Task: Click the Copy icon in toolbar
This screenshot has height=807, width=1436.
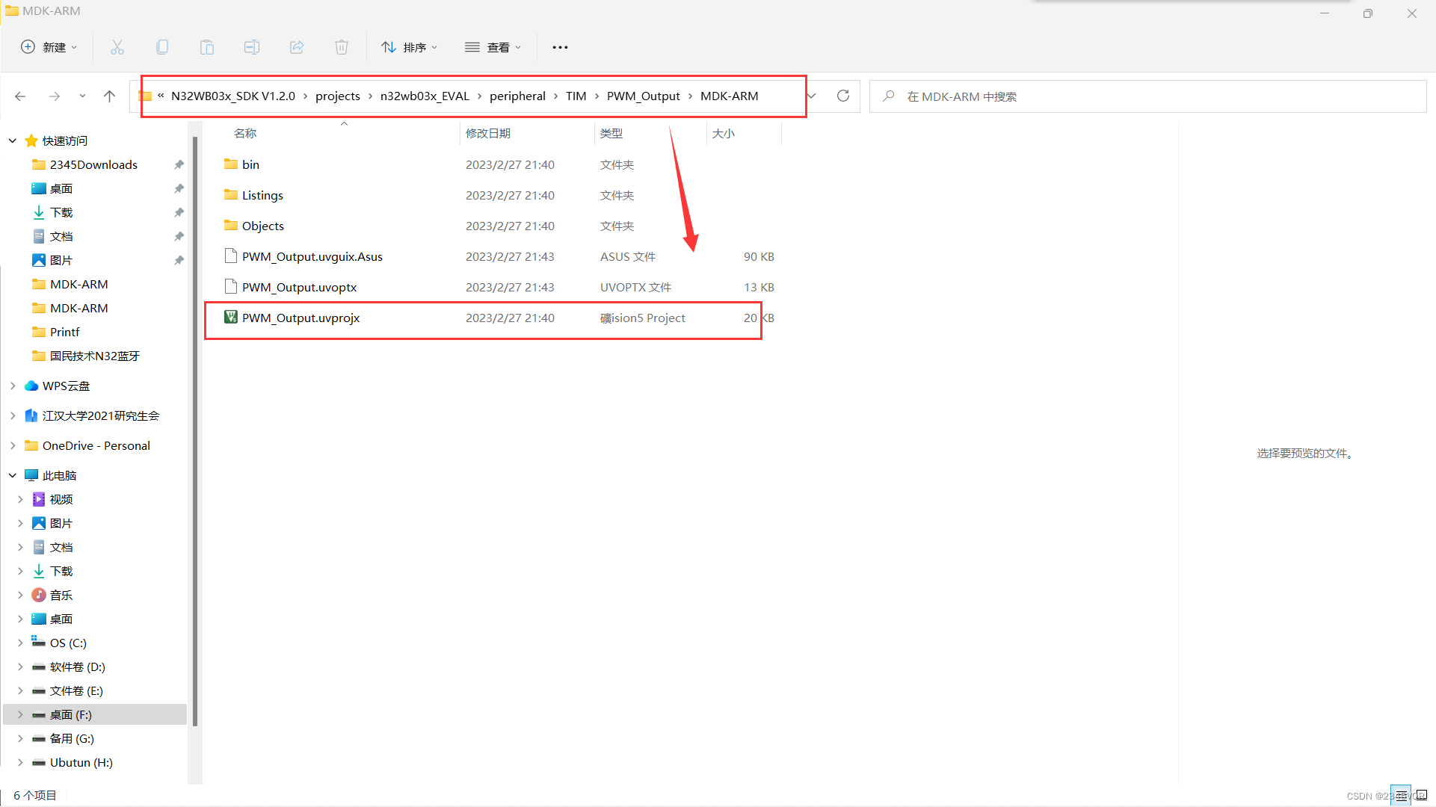Action: click(x=162, y=47)
